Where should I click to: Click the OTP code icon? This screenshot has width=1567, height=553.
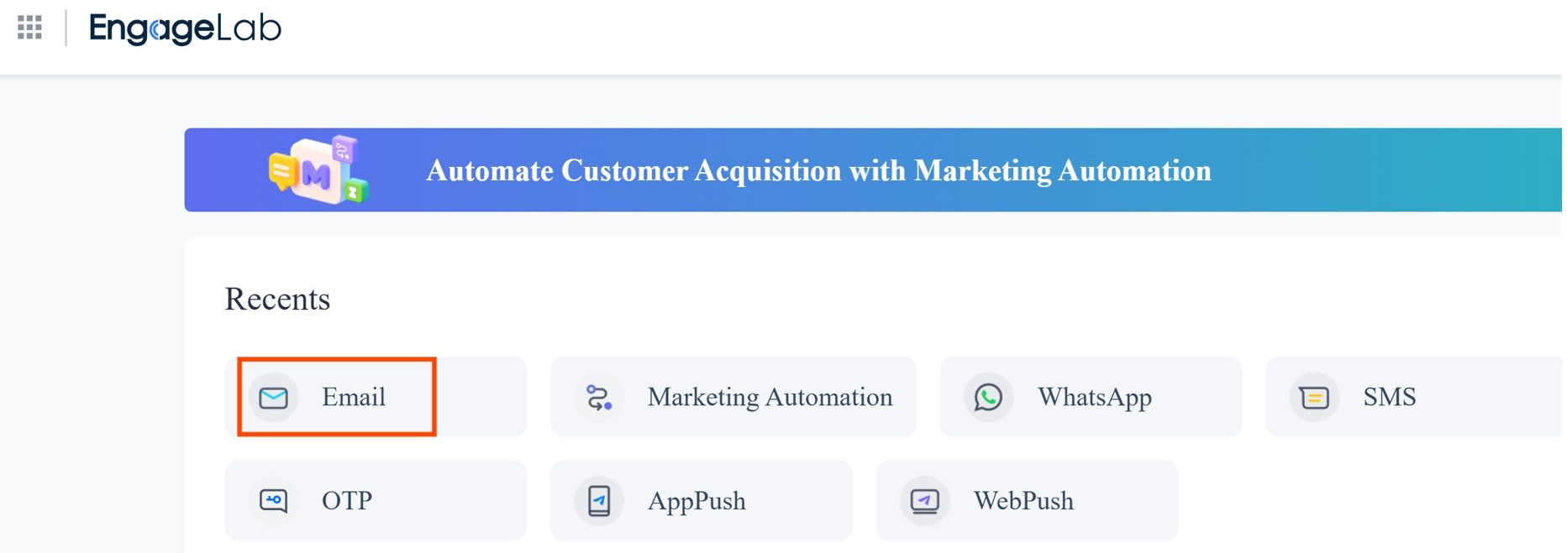[273, 501]
